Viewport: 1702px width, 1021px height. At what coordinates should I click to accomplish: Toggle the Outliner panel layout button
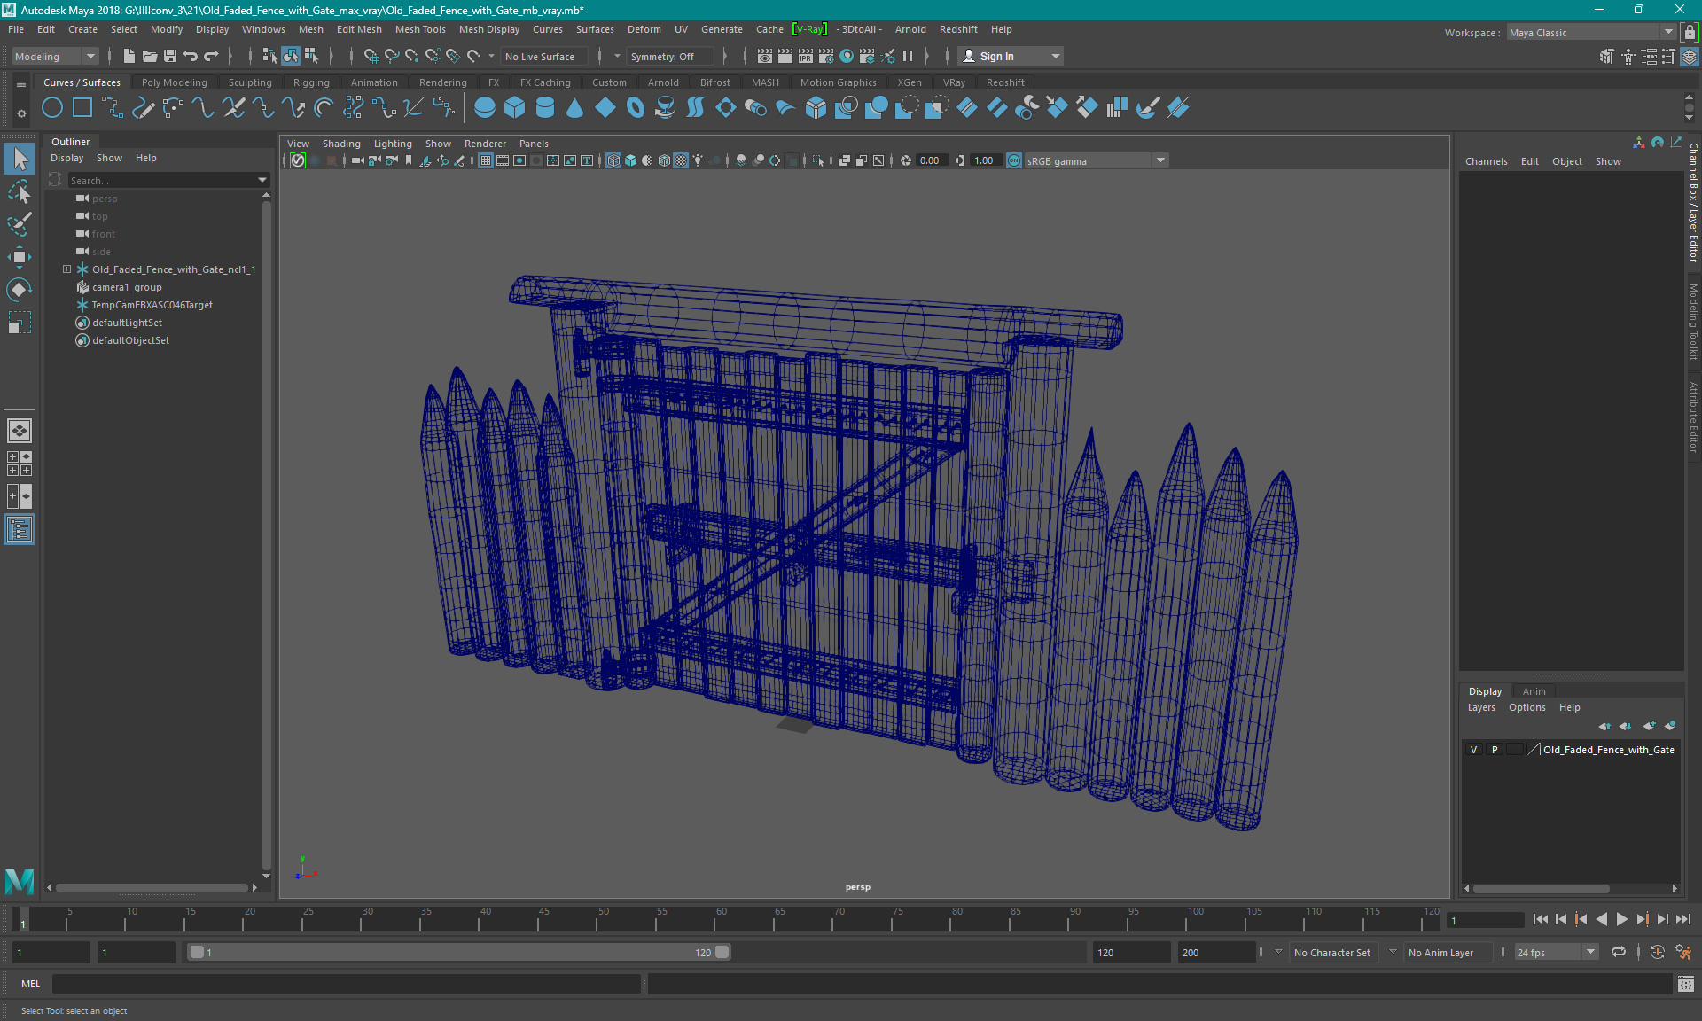(x=20, y=529)
